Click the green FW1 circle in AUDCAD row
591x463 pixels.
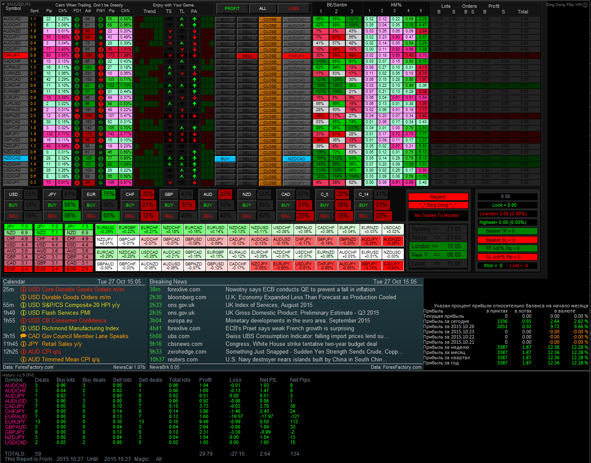pyautogui.click(x=100, y=19)
